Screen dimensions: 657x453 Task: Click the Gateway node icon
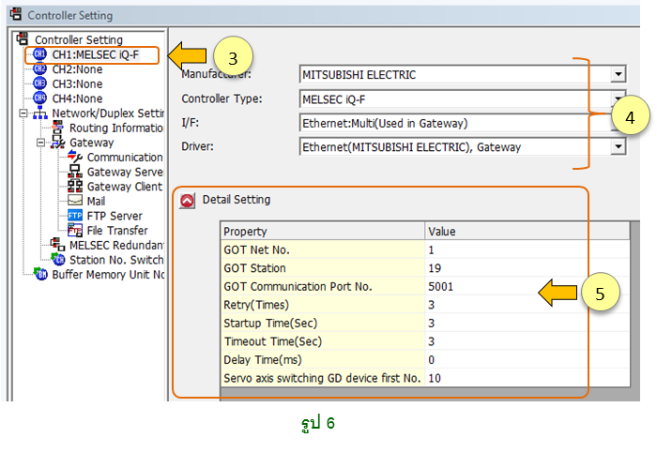(58, 143)
